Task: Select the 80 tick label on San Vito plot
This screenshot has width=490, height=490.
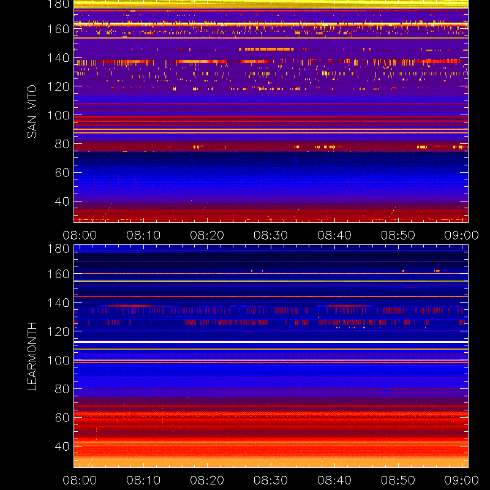Action: [x=62, y=144]
